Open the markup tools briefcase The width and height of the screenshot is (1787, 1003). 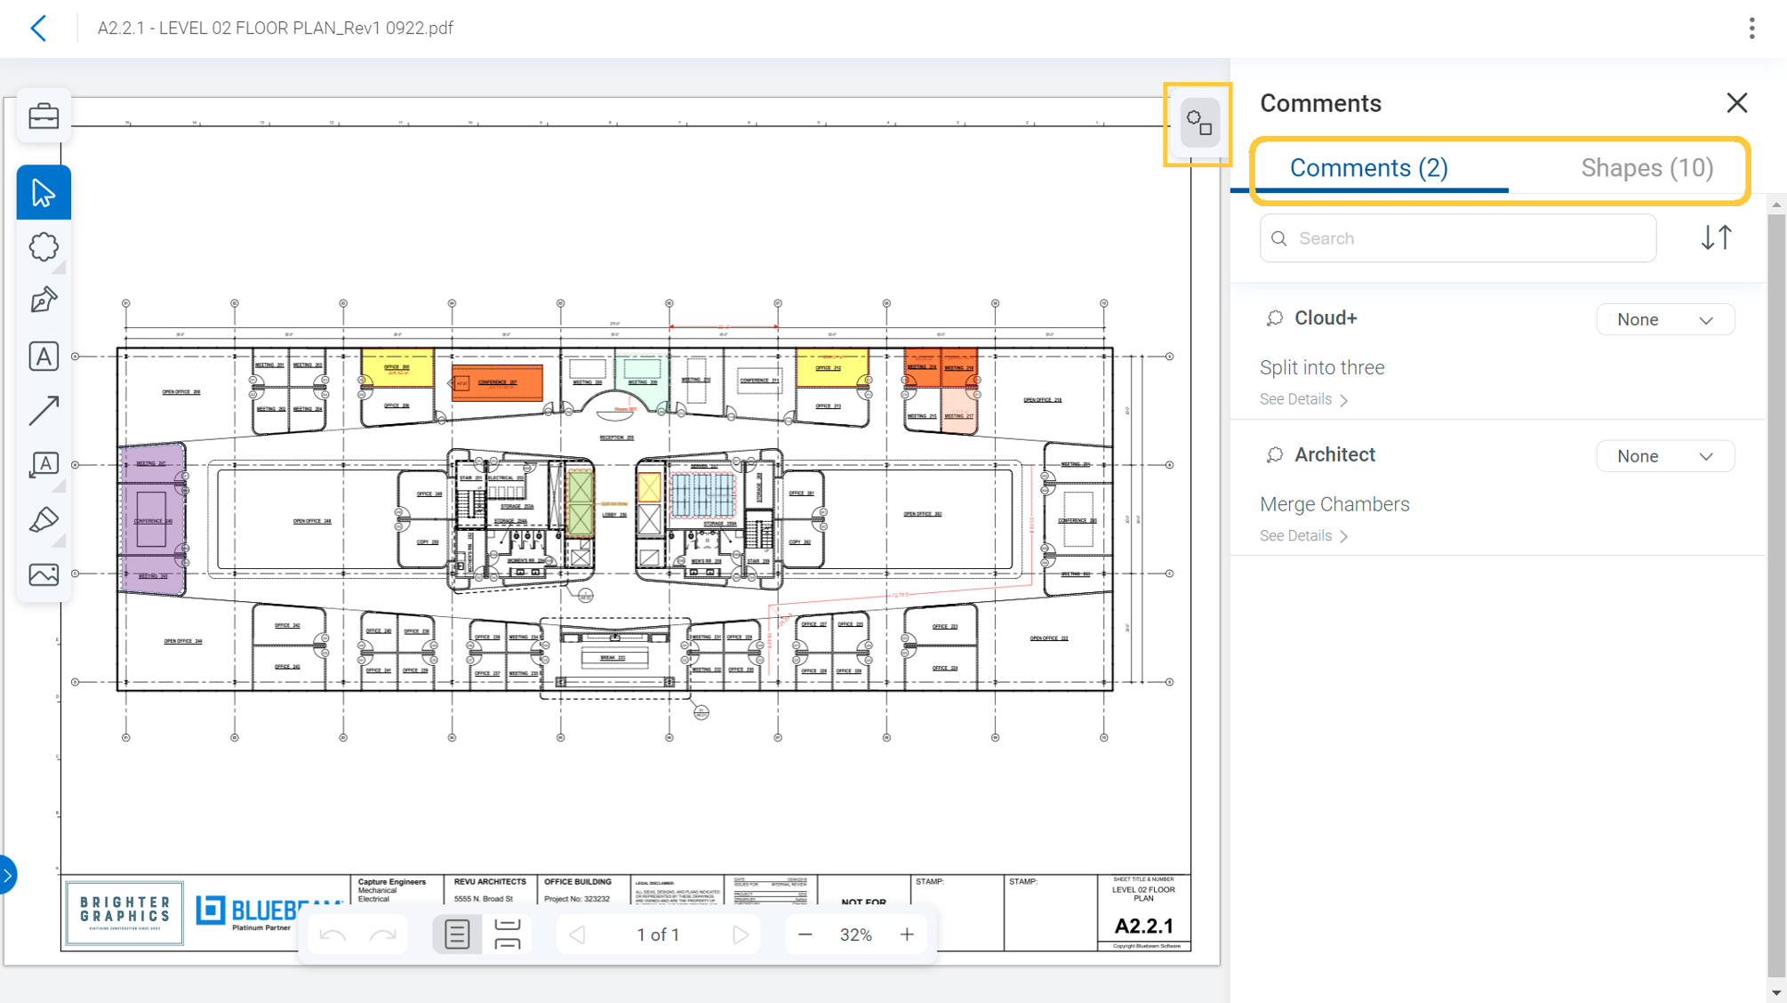tap(43, 115)
